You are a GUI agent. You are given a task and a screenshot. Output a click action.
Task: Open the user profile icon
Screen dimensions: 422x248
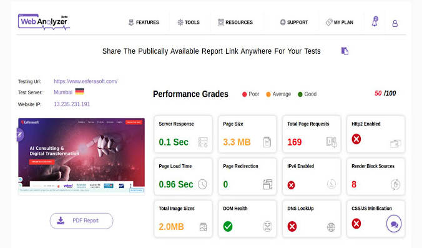tap(395, 24)
